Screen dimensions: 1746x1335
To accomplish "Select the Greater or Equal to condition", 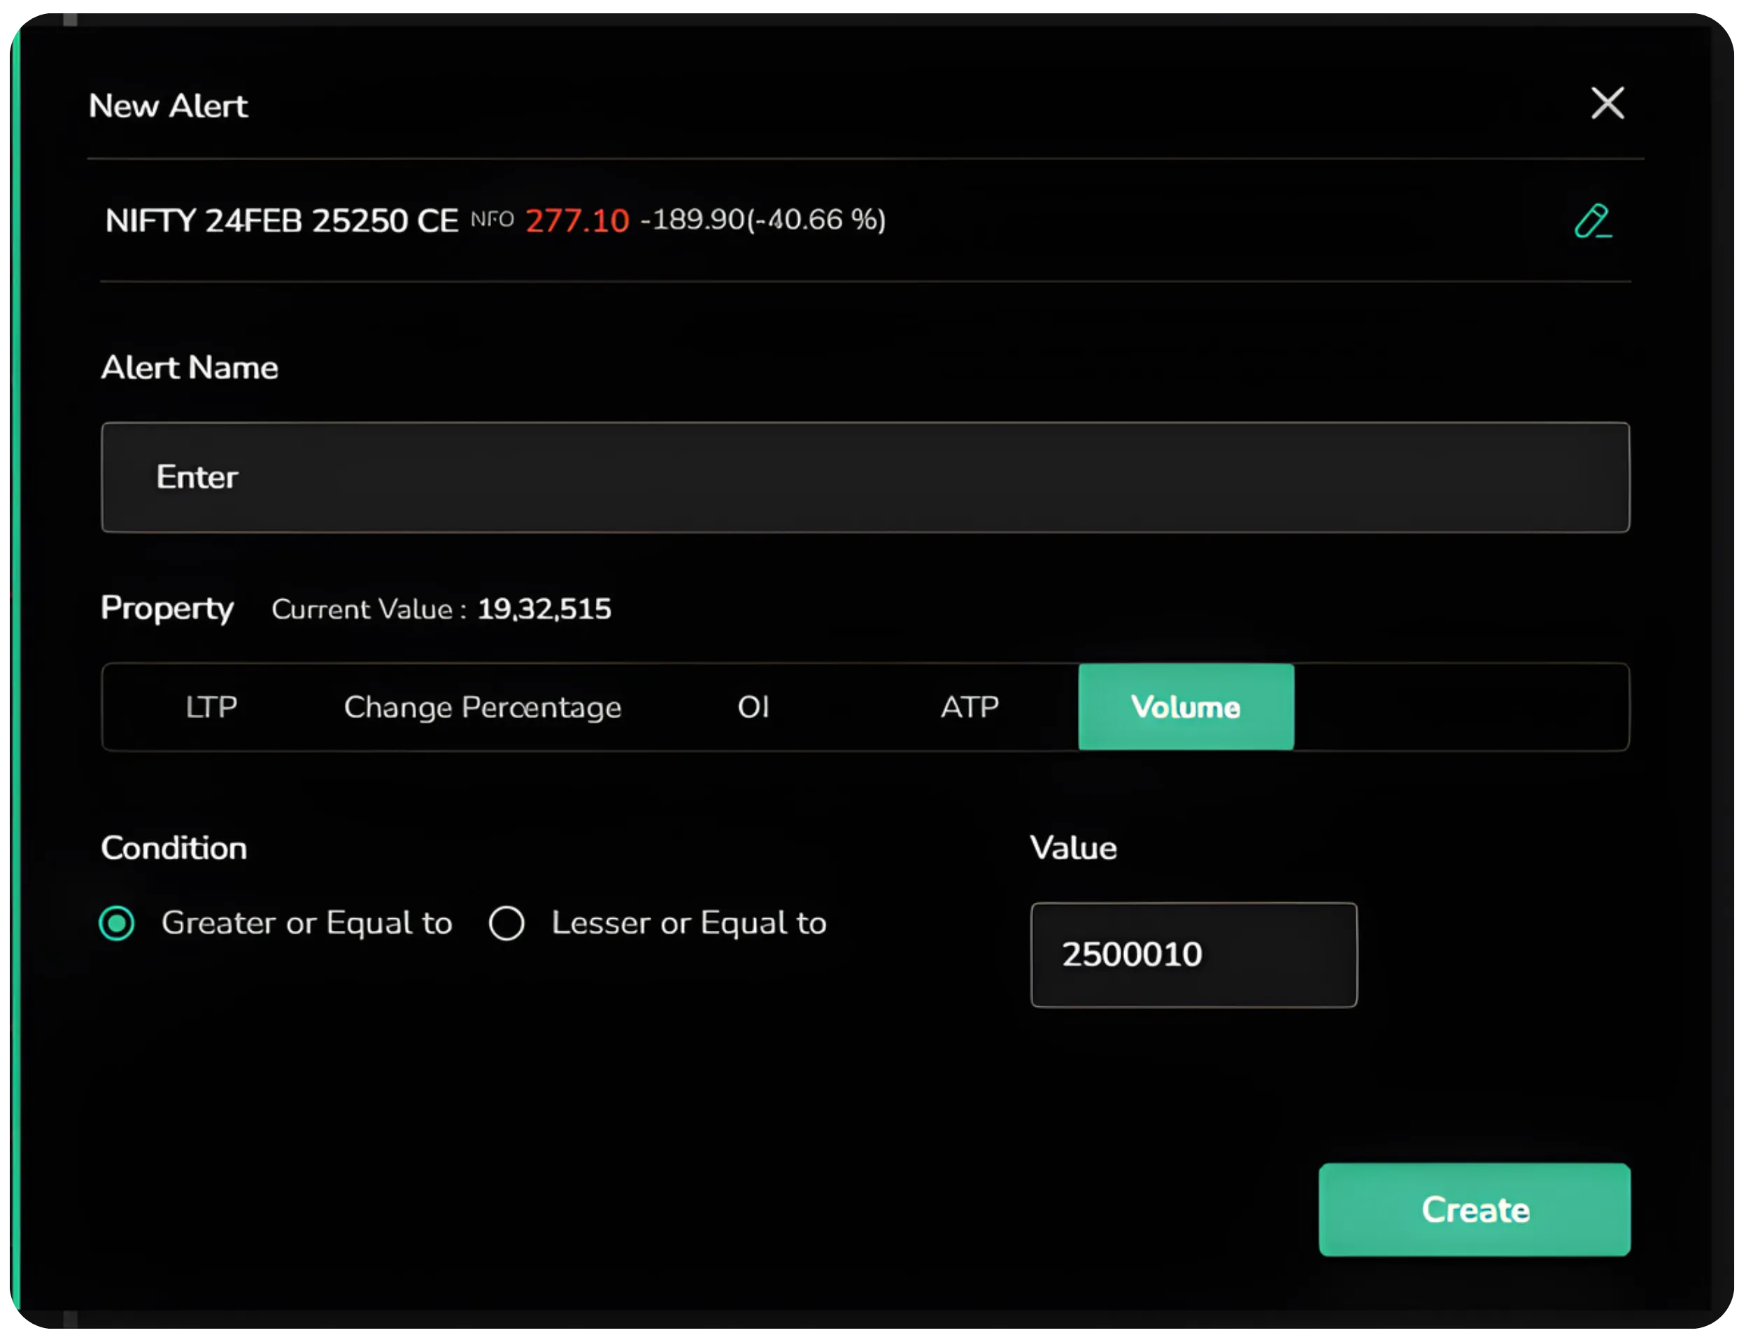I will coord(117,922).
